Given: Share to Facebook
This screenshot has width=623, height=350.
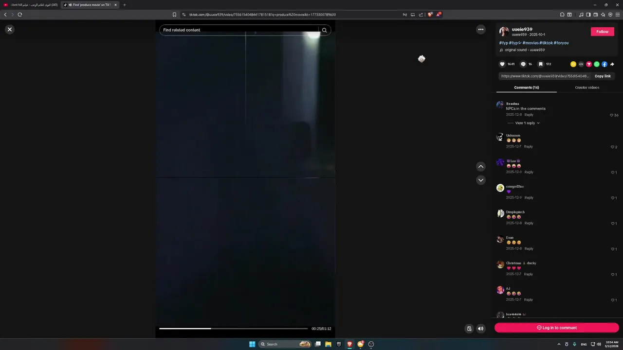Looking at the screenshot, I should (x=605, y=64).
